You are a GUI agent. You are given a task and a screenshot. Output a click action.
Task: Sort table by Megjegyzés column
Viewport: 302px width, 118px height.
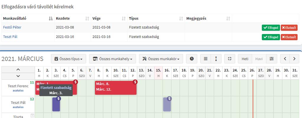[208, 18]
